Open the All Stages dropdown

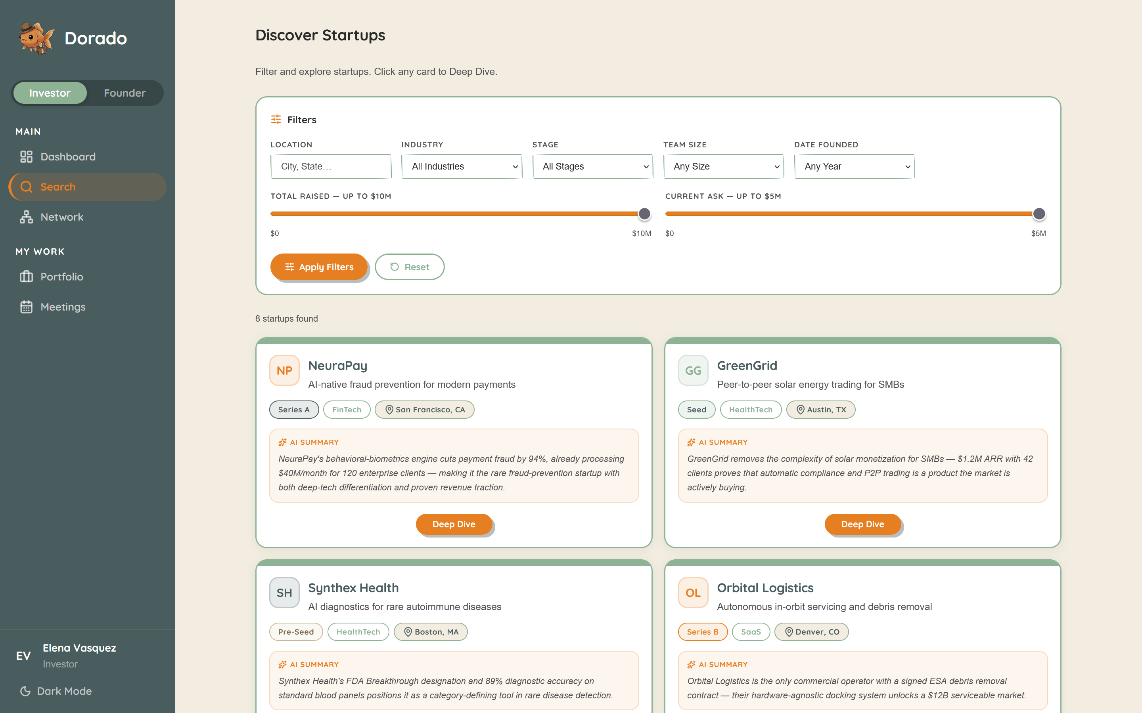(x=593, y=166)
